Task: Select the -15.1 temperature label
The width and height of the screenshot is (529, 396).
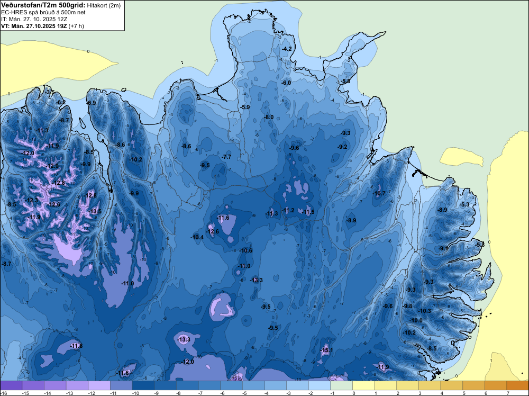Action: pos(326,350)
